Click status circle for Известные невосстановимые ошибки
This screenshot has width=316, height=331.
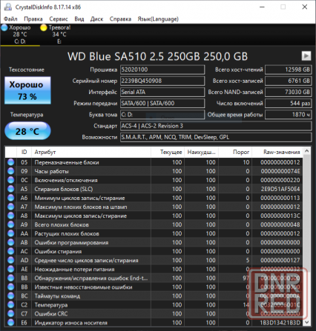click(10, 287)
